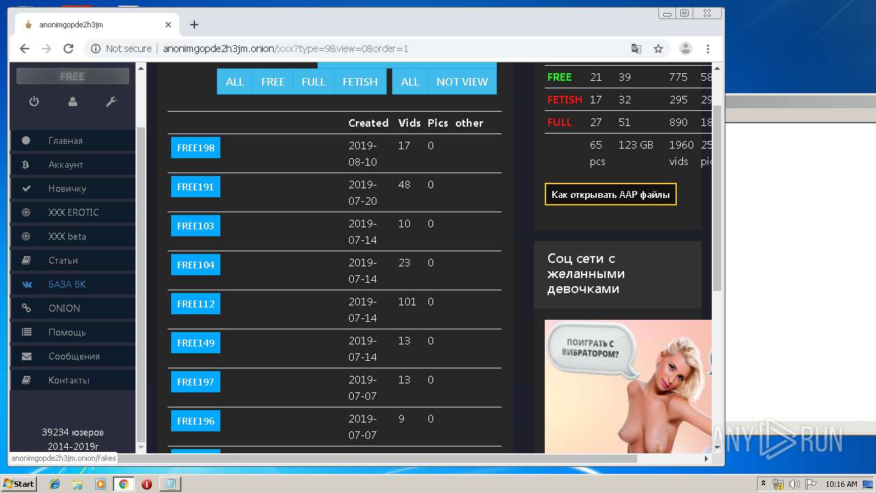Select the FREE filter tab

[272, 81]
